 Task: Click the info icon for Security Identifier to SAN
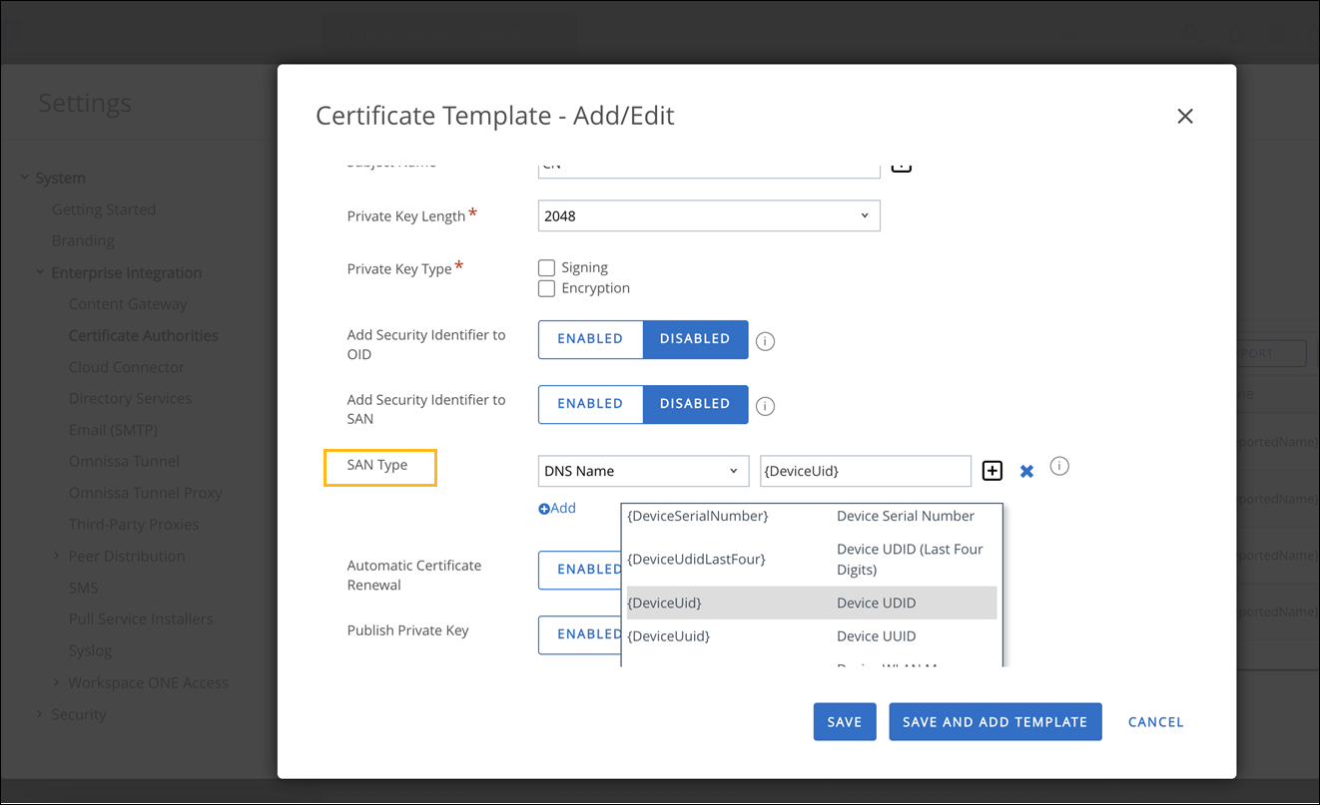coord(765,406)
